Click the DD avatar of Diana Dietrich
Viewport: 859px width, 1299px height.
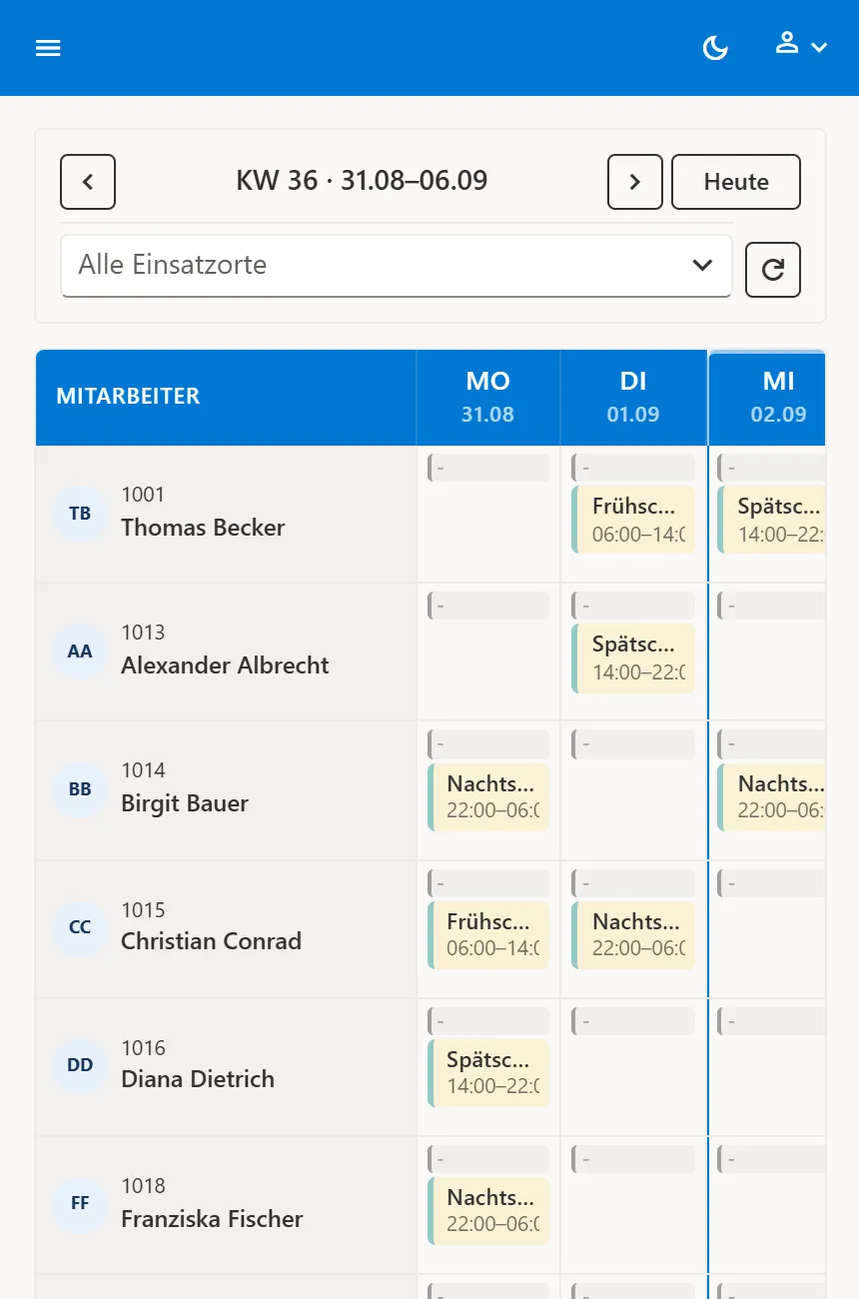[80, 1065]
